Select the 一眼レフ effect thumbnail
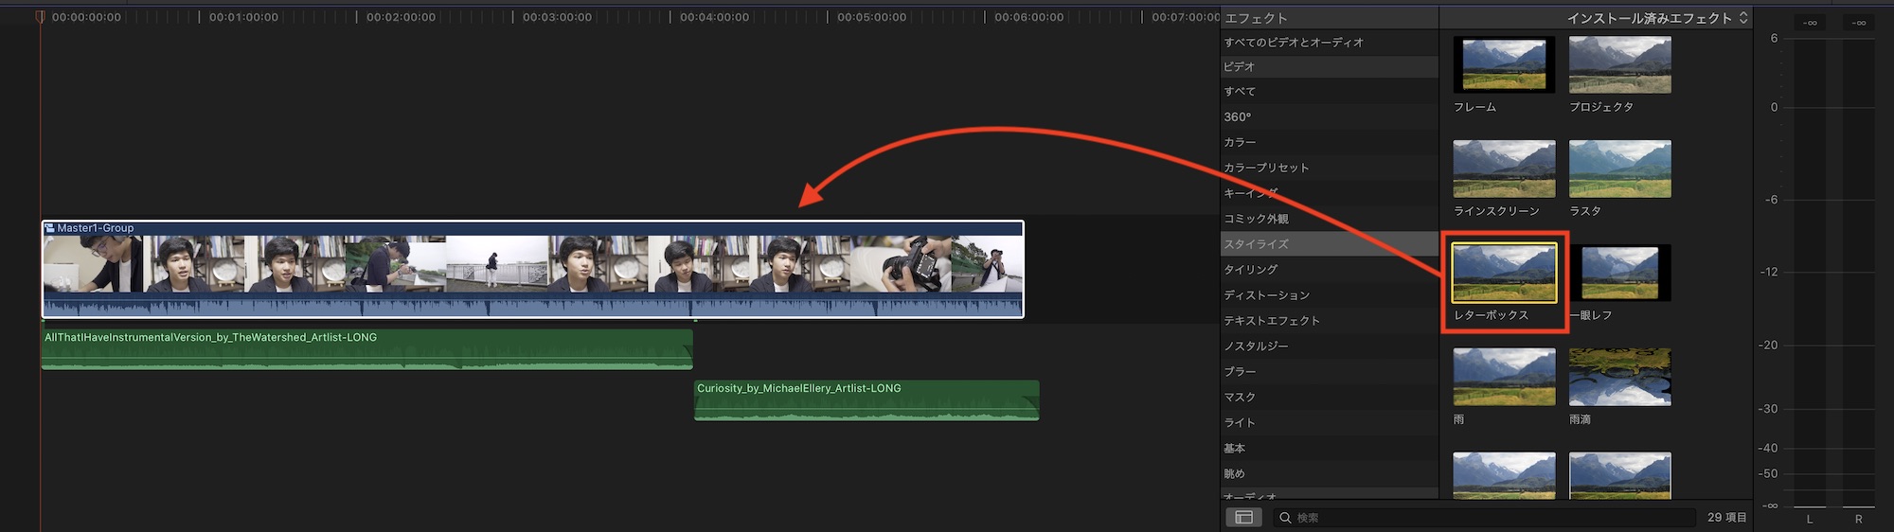 coord(1620,273)
